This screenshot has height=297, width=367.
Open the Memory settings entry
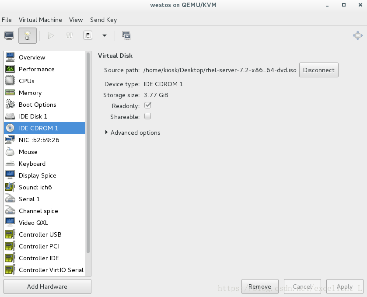pyautogui.click(x=45, y=93)
